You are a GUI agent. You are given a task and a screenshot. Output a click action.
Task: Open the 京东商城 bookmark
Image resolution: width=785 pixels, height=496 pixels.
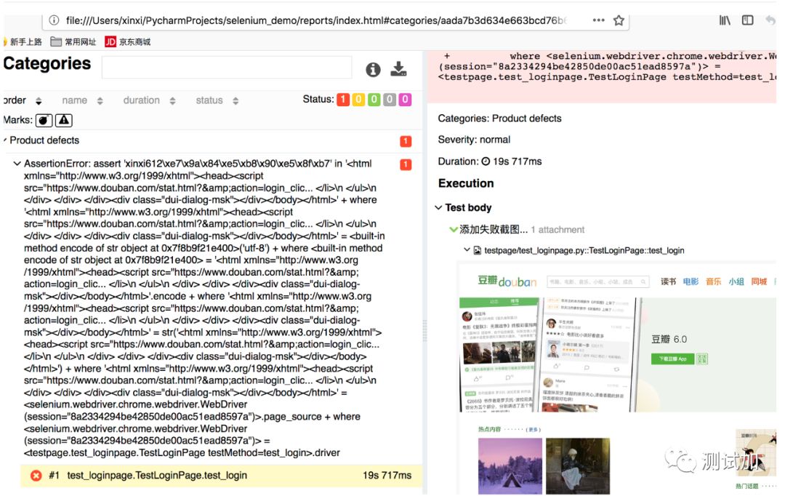click(128, 42)
